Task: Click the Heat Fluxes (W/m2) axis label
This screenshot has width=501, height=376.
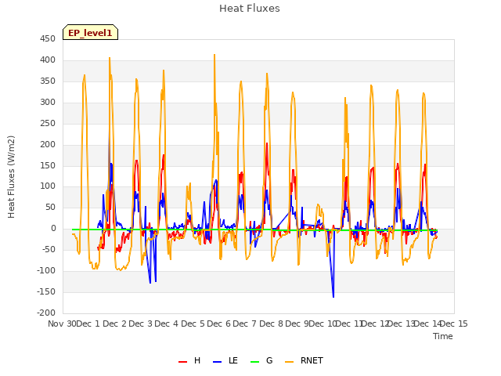Action: (11, 177)
